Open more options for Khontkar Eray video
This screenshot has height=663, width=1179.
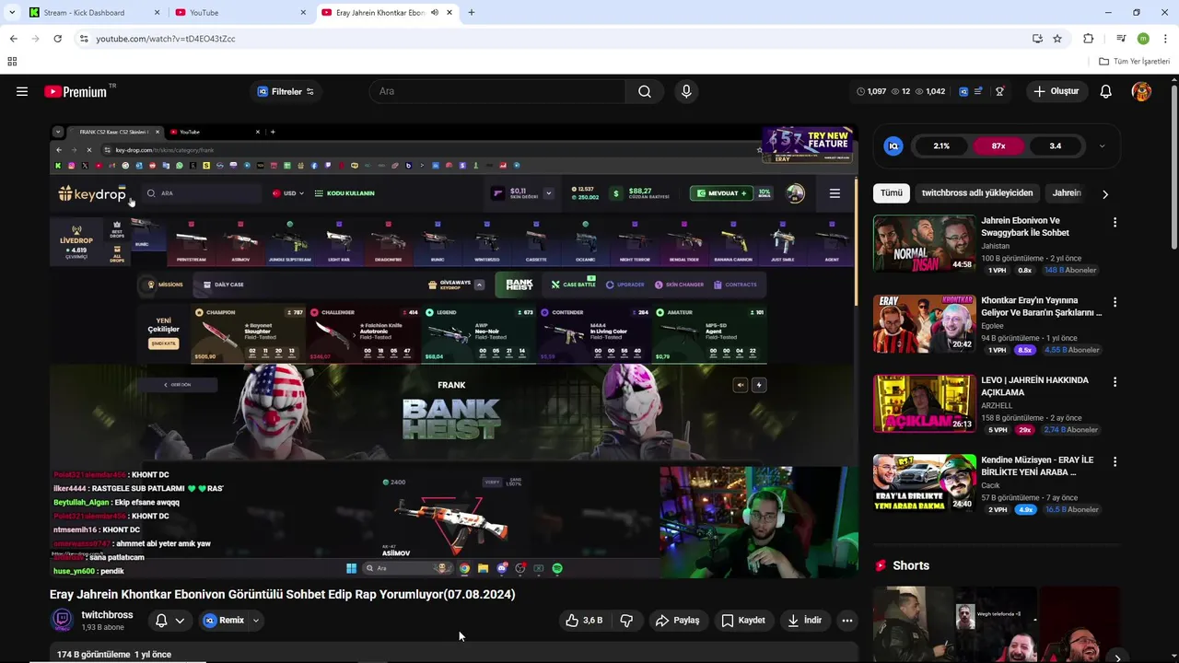coord(1115,302)
